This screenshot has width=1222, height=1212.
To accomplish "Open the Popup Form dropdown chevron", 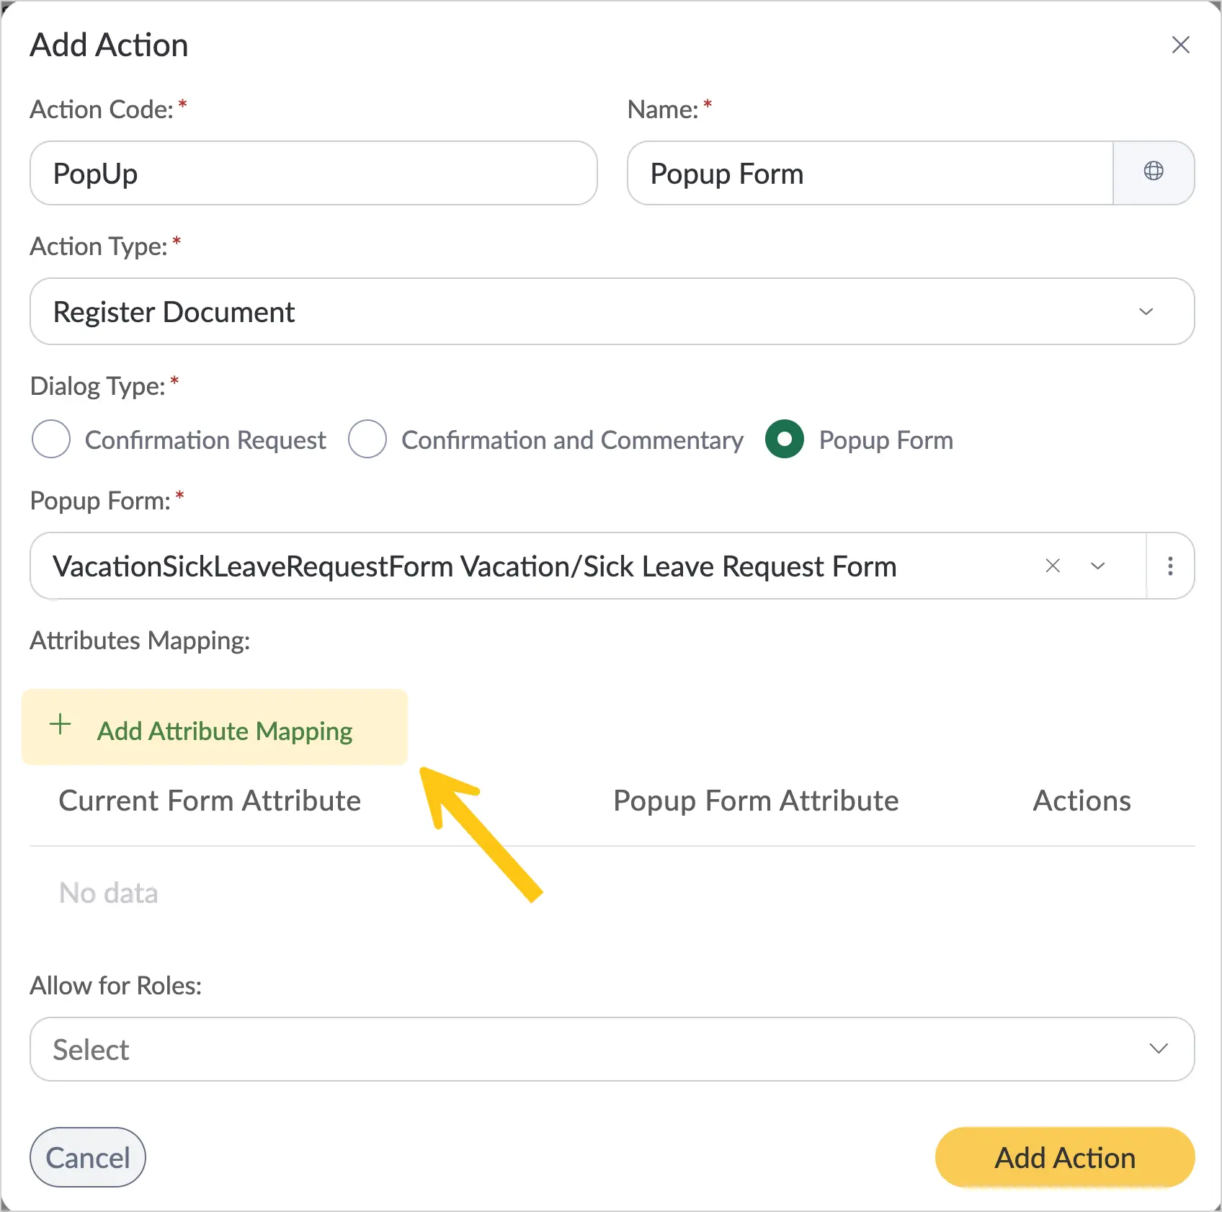I will tap(1098, 566).
